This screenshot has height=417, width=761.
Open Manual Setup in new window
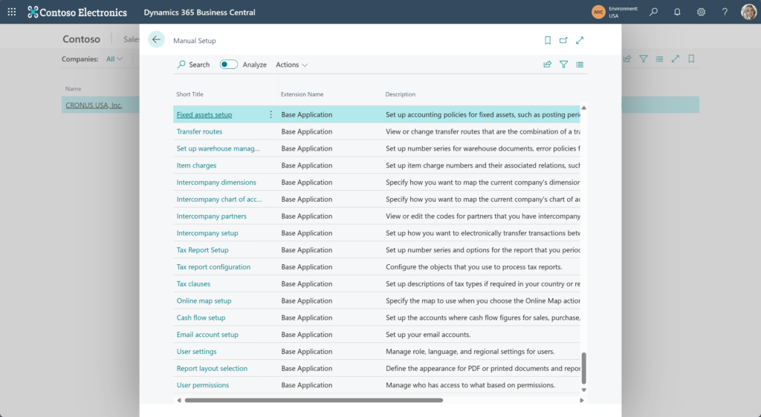[x=563, y=40]
